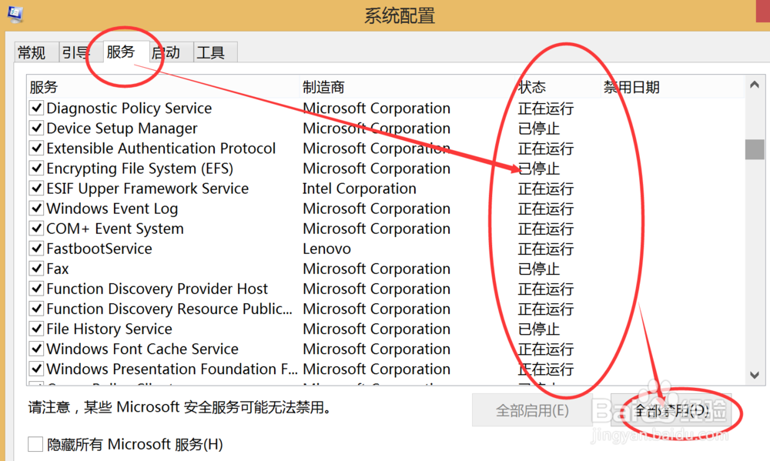Uncheck Diagnostic Policy Service checkbox
770x461 pixels.
36,109
